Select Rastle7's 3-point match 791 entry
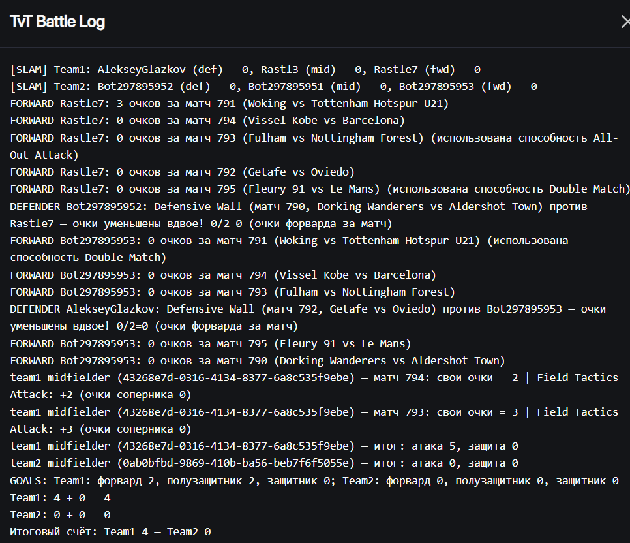Screen dimensions: 630x543 click(229, 103)
